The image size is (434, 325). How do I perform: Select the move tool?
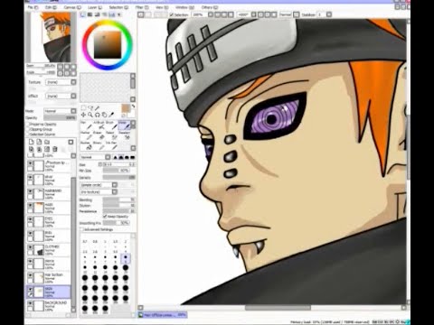pos(83,115)
